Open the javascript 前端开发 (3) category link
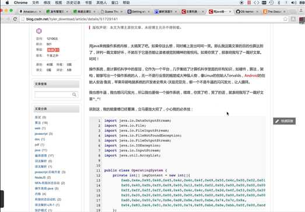The width and height of the screenshot is (305, 212). point(50,172)
